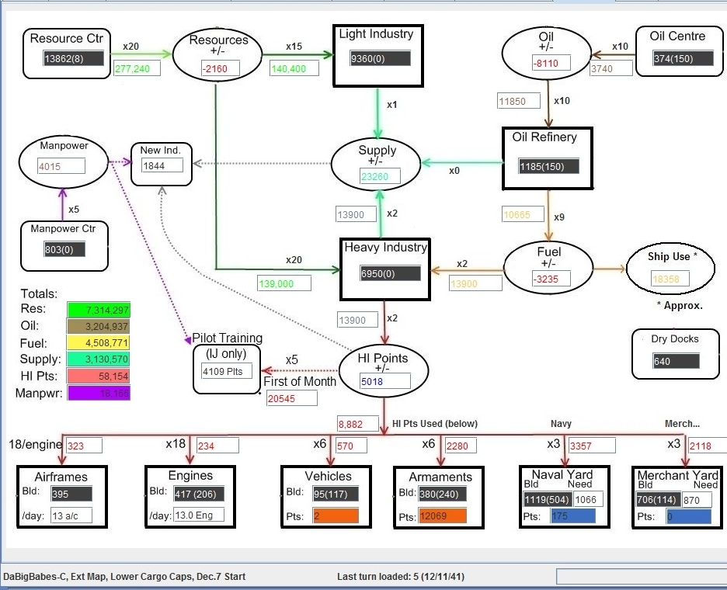This screenshot has height=590, width=727.
Task: Click the Supply +/- value 23260
Action: (x=380, y=176)
